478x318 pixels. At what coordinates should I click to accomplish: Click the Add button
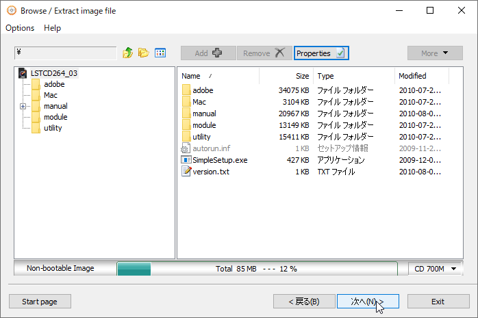(x=208, y=53)
